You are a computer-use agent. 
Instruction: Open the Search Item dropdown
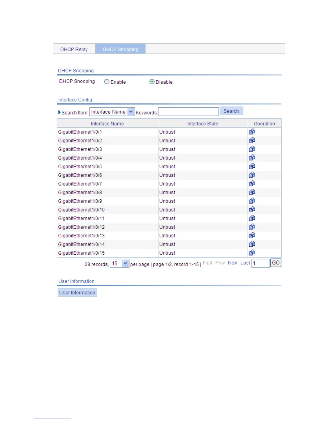[x=112, y=112]
